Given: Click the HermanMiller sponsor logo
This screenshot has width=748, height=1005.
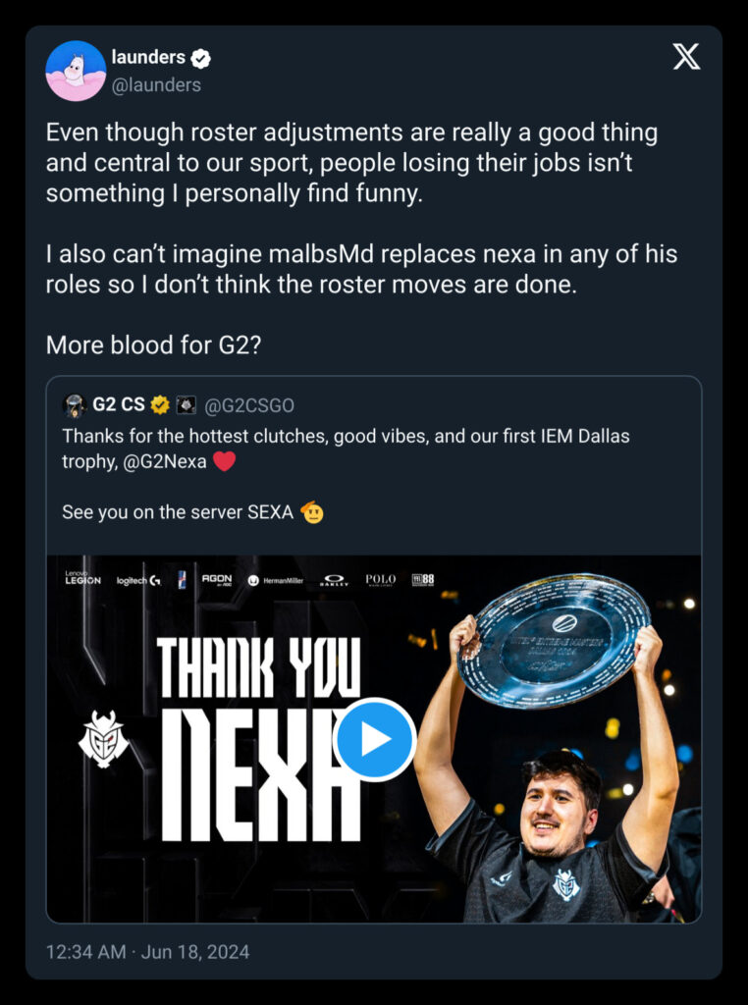Looking at the screenshot, I should [276, 581].
